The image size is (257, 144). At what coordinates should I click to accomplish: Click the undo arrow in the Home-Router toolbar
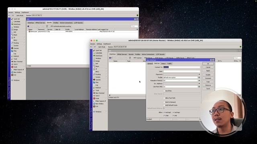91,47
